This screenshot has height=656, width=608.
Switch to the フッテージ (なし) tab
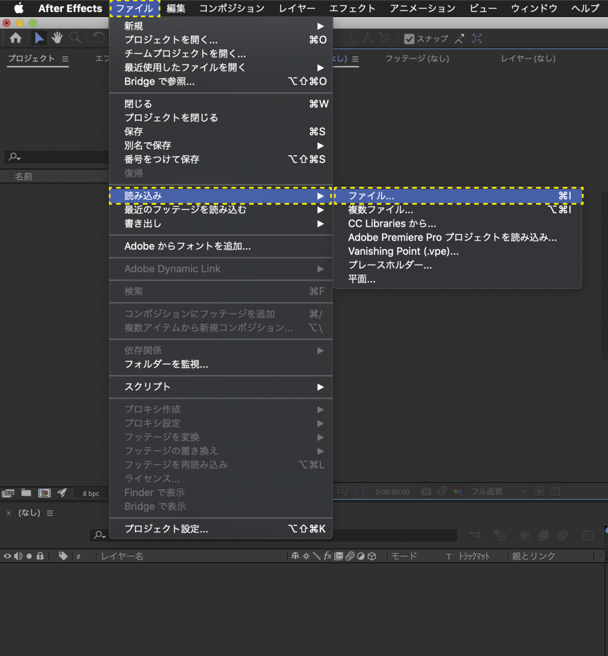pyautogui.click(x=417, y=58)
